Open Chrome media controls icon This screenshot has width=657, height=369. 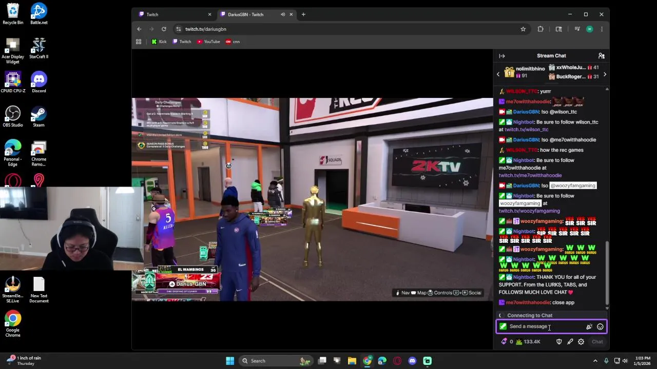click(577, 29)
